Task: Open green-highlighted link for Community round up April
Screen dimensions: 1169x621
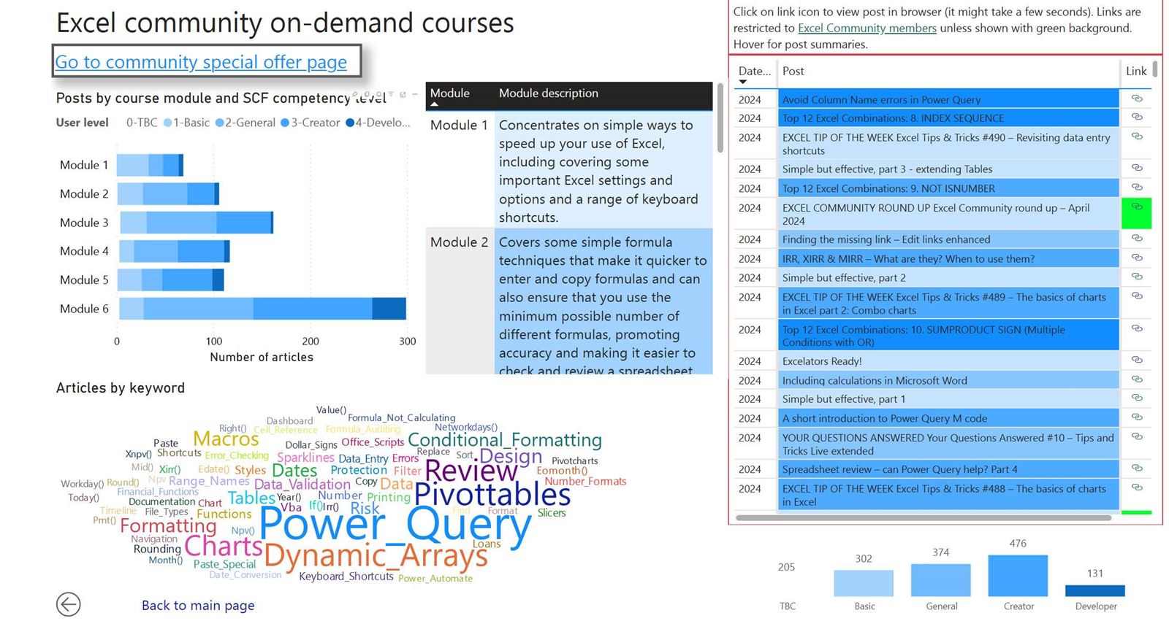Action: point(1137,208)
